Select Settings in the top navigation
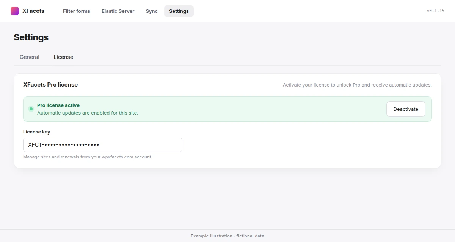This screenshot has width=455, height=242. tap(179, 11)
